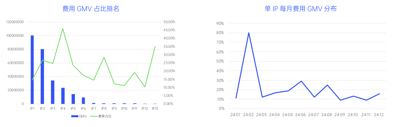Select the IP5 GMV bar

(73, 99)
